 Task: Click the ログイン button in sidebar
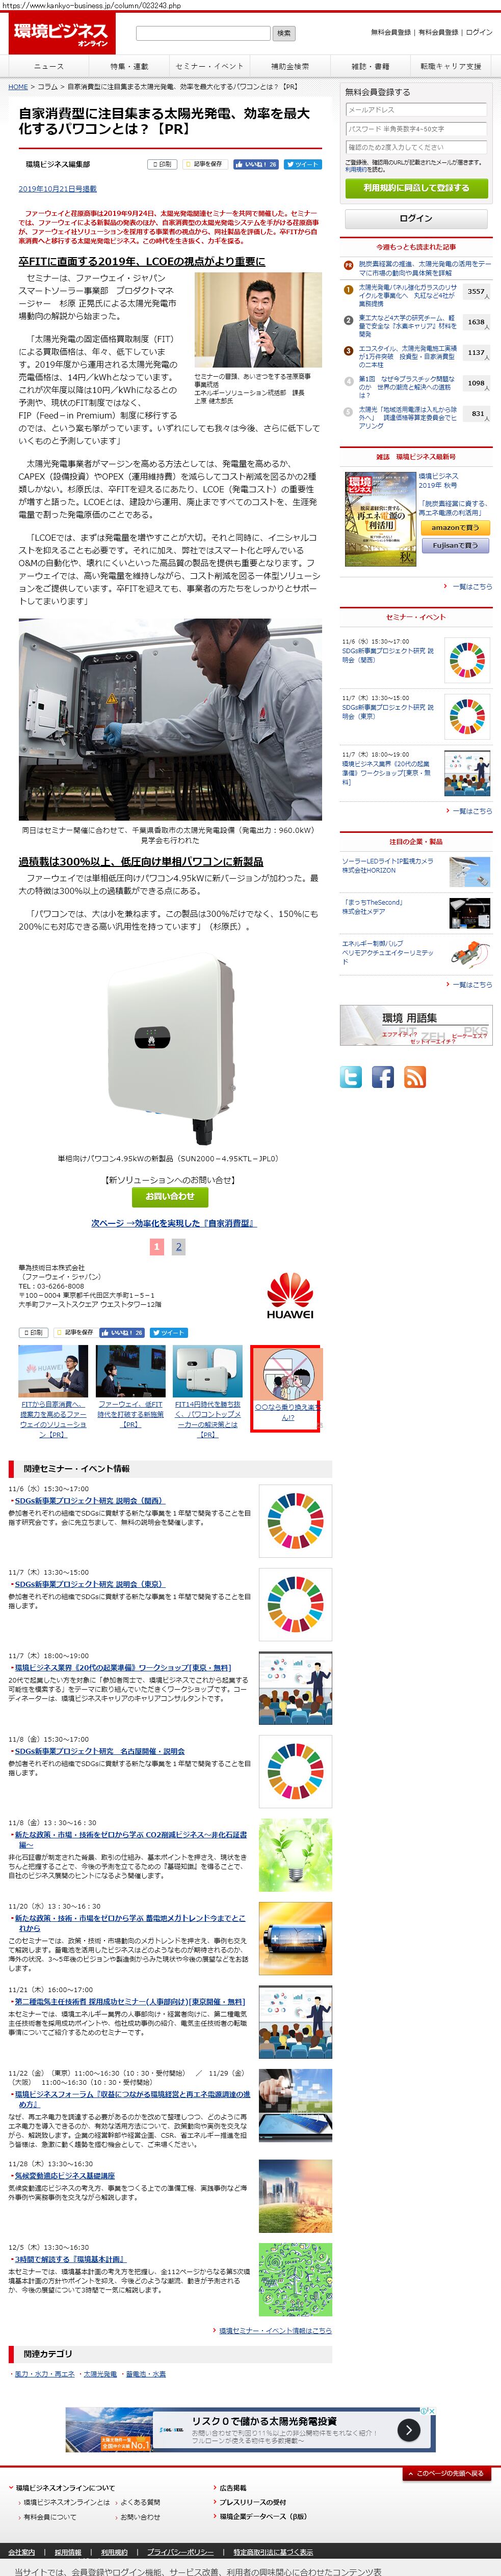click(416, 218)
